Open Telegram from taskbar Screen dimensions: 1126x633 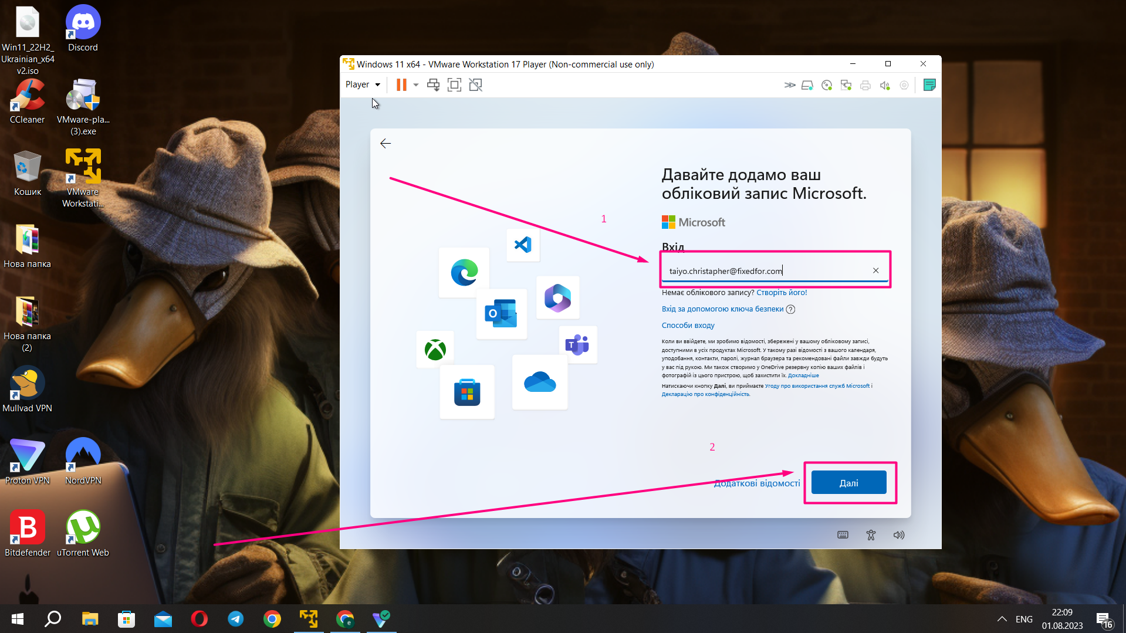(236, 618)
